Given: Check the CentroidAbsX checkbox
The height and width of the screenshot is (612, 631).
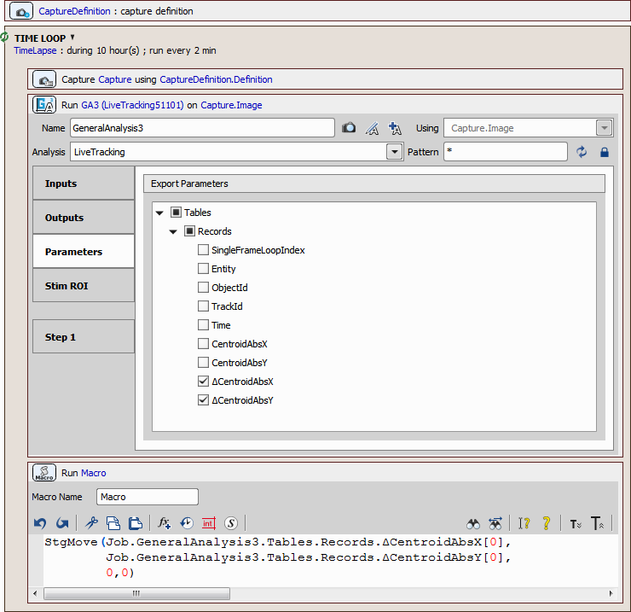Looking at the screenshot, I should tap(203, 344).
